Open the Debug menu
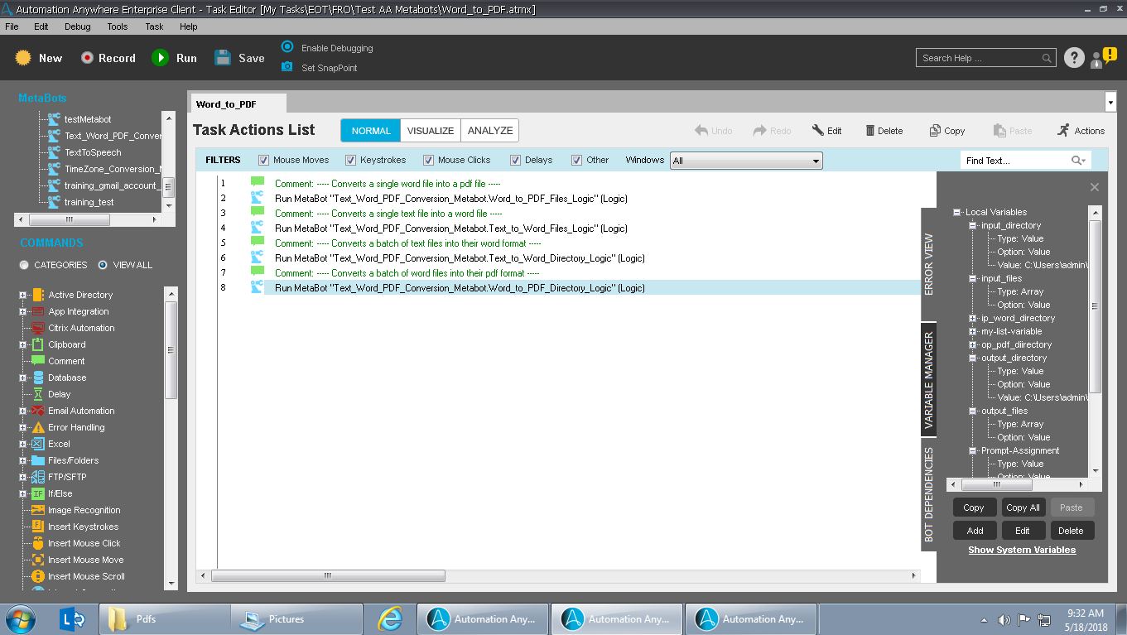Viewport: 1127px width, 635px height. [x=78, y=26]
